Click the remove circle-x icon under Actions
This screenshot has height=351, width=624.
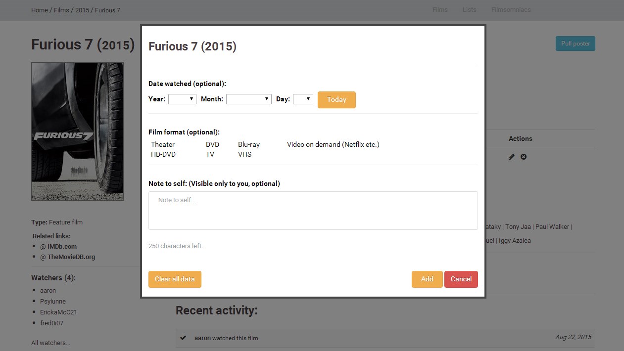click(x=524, y=157)
